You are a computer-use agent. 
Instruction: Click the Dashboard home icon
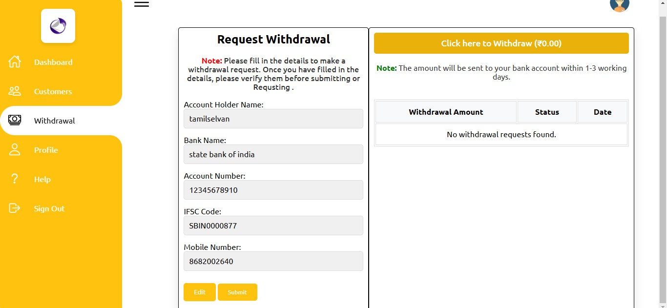[15, 62]
